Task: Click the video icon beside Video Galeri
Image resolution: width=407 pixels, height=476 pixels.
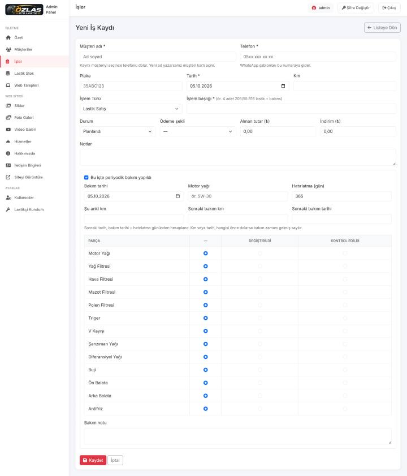Action: (8, 129)
